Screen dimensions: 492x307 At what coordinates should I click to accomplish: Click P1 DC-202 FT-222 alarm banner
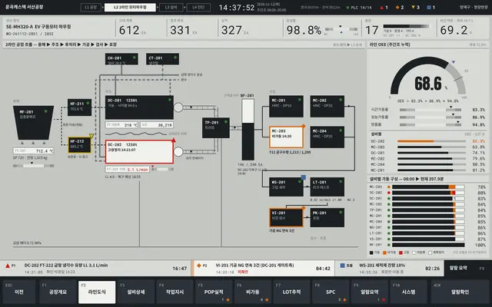pyautogui.click(x=95, y=268)
